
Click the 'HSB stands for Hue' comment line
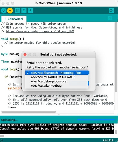tap(41, 28)
